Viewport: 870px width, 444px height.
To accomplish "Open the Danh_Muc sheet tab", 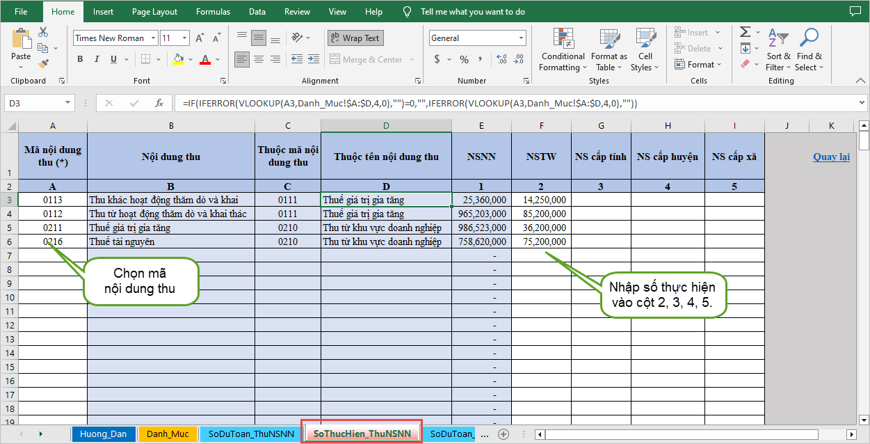I will tap(168, 434).
